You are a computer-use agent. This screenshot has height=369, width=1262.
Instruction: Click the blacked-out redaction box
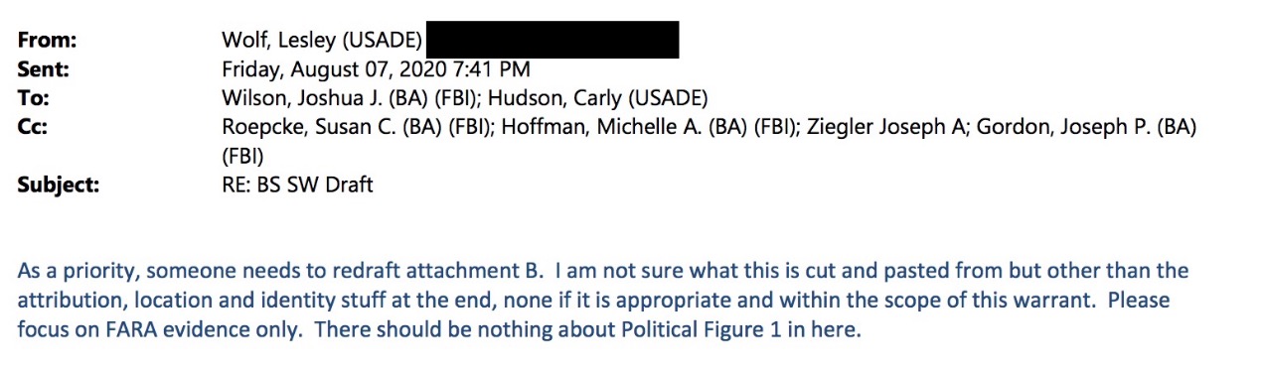point(553,39)
